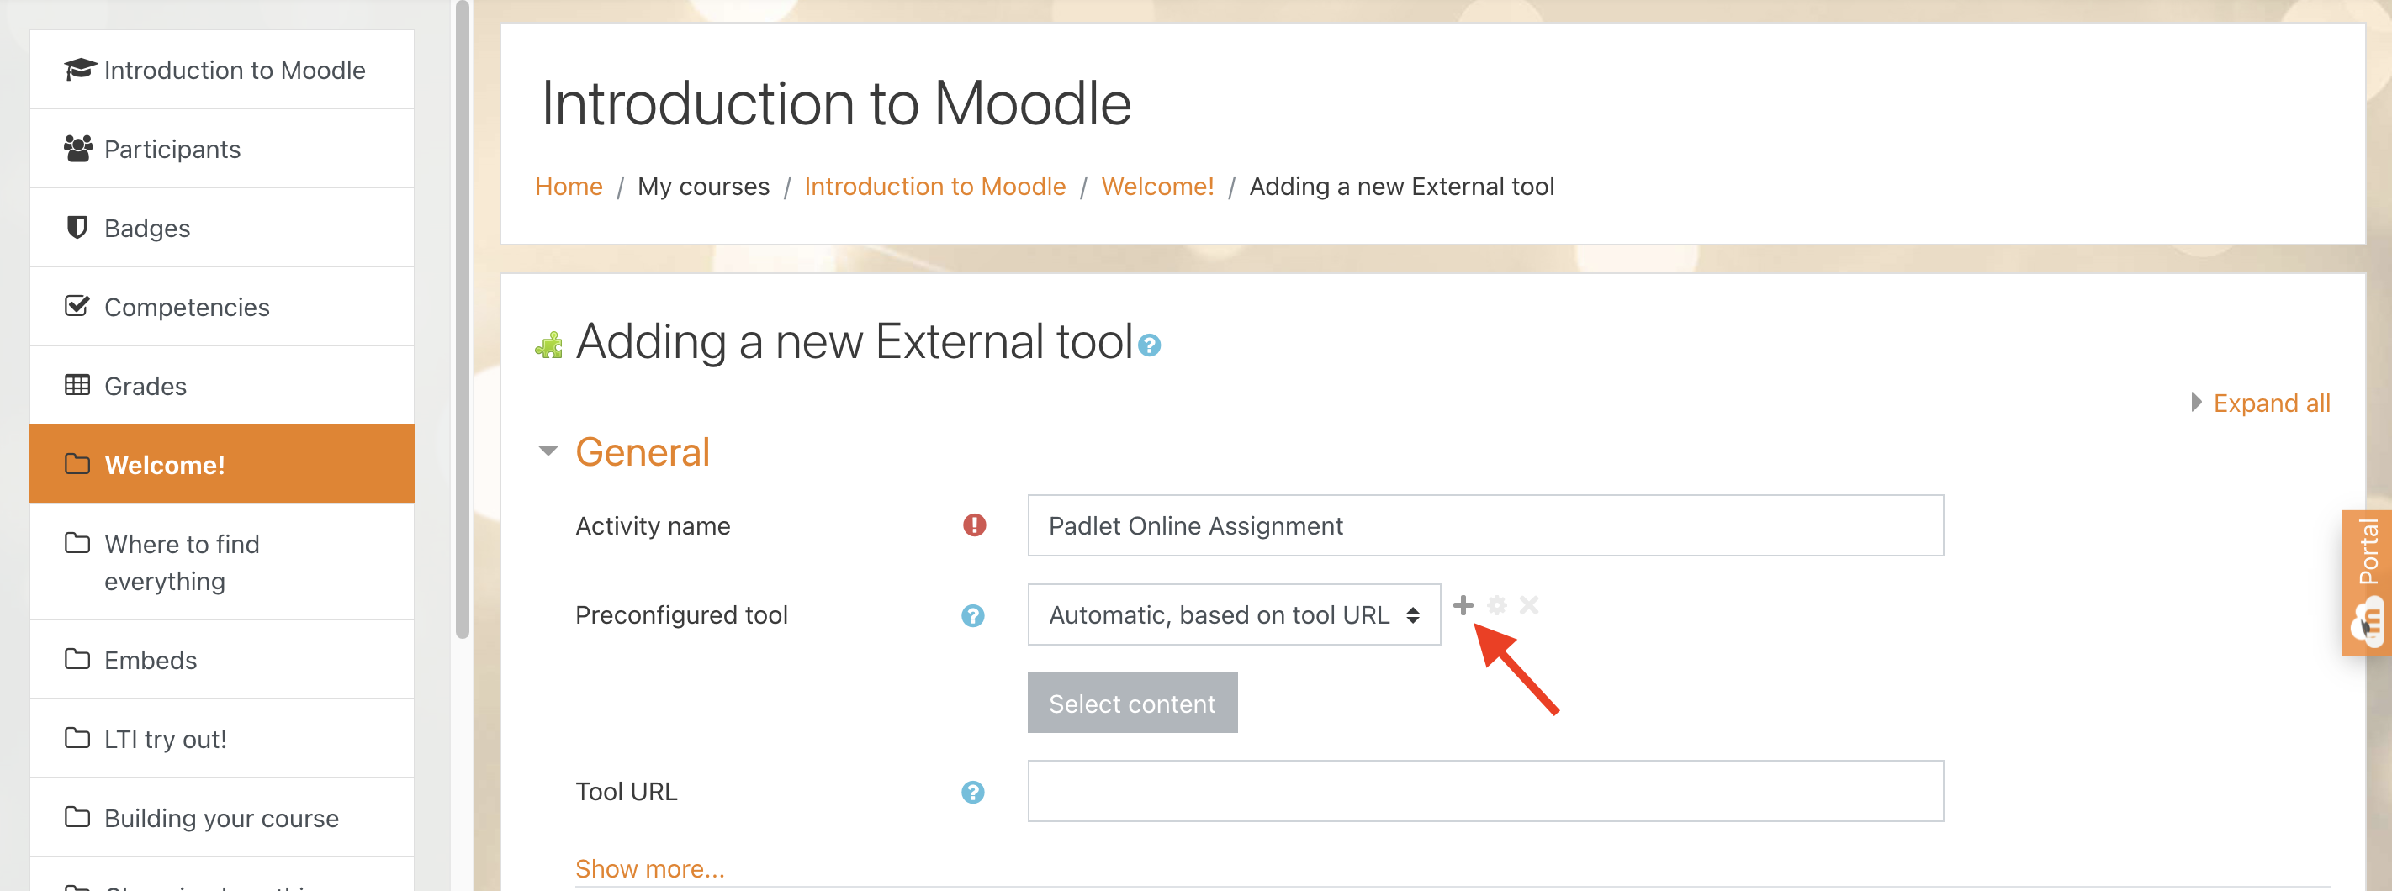
Task: Click into the Tool URL field
Action: click(x=1484, y=791)
